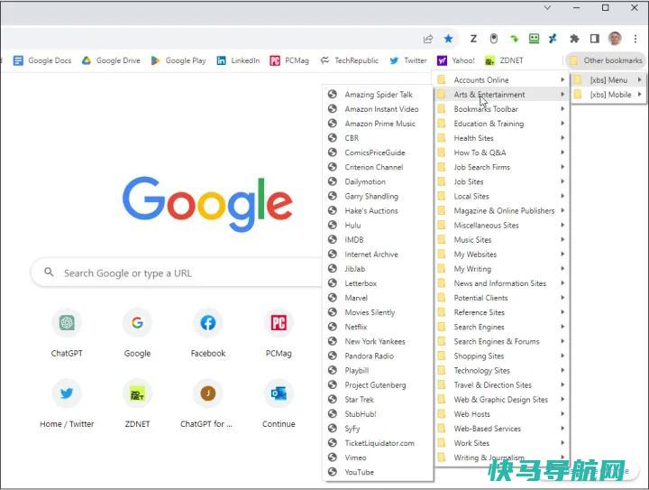Open the Internet Archive bookmark
This screenshot has height=490, width=649.
[x=378, y=254]
